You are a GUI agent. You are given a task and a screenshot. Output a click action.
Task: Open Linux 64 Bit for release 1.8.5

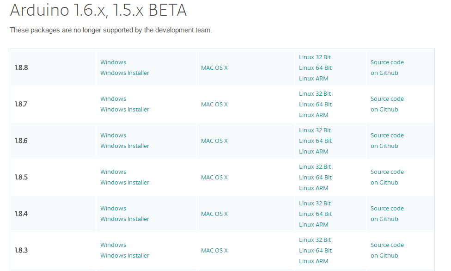pyautogui.click(x=315, y=178)
